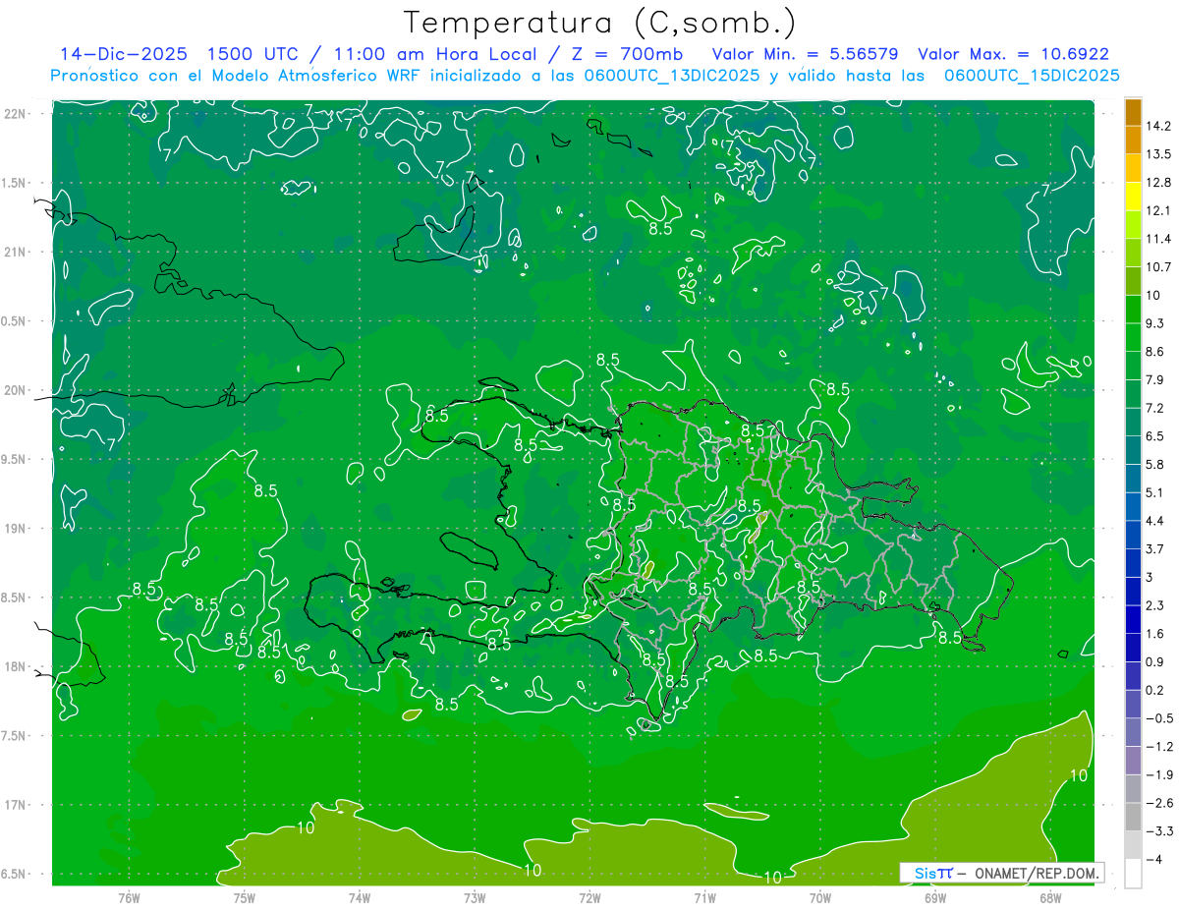Click the orange-brown swatch above the 14.2 label

pos(1133,112)
